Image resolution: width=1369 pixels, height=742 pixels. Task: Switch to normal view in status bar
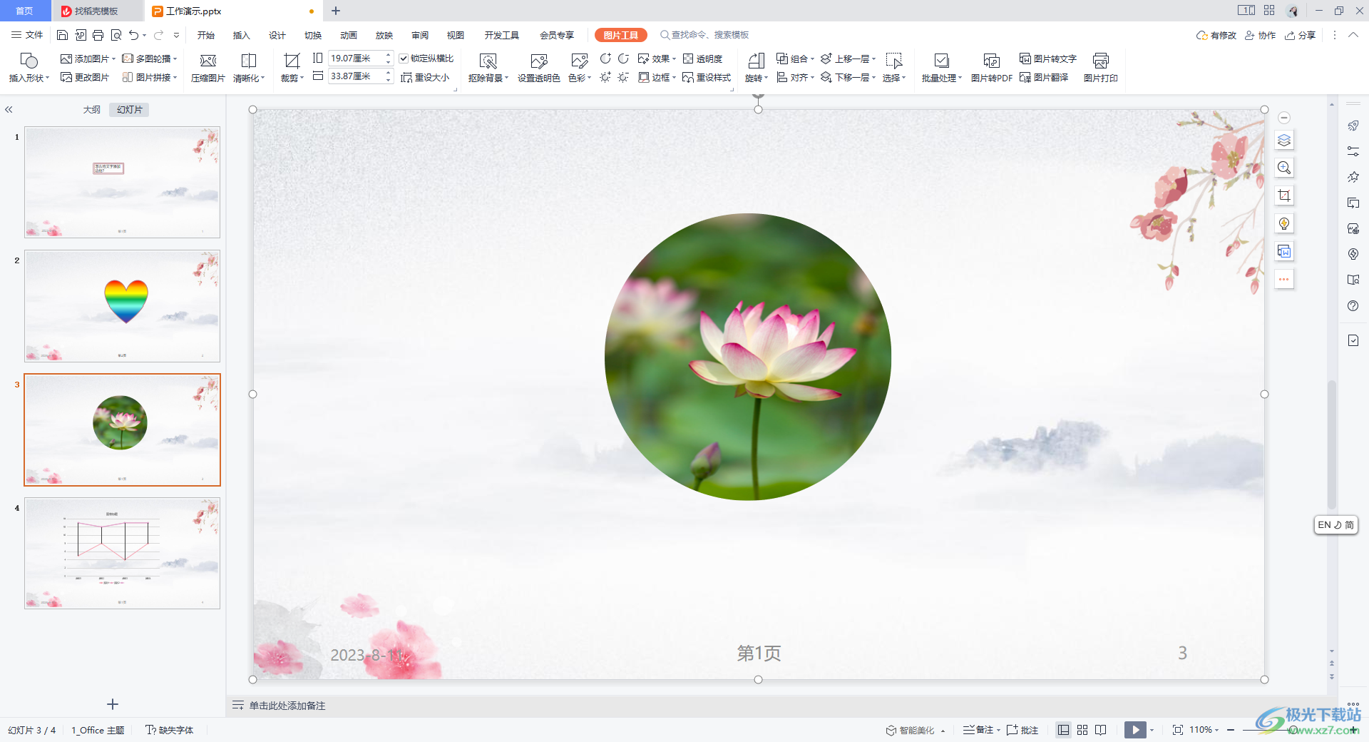click(1063, 730)
